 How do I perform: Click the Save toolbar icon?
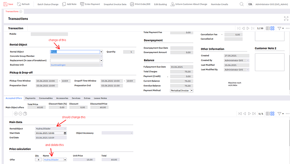pyautogui.click(x=5, y=4)
